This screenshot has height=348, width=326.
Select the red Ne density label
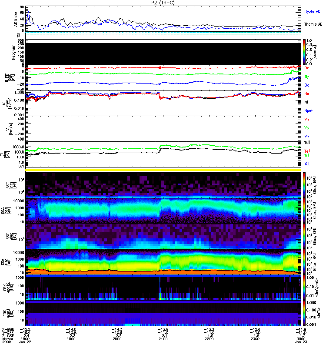coord(307,94)
